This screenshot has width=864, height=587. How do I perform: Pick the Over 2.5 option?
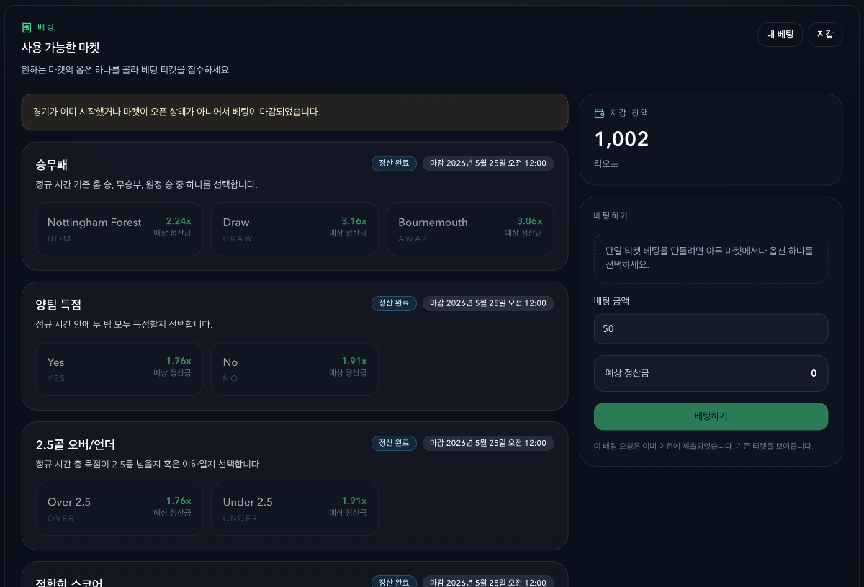tap(120, 508)
